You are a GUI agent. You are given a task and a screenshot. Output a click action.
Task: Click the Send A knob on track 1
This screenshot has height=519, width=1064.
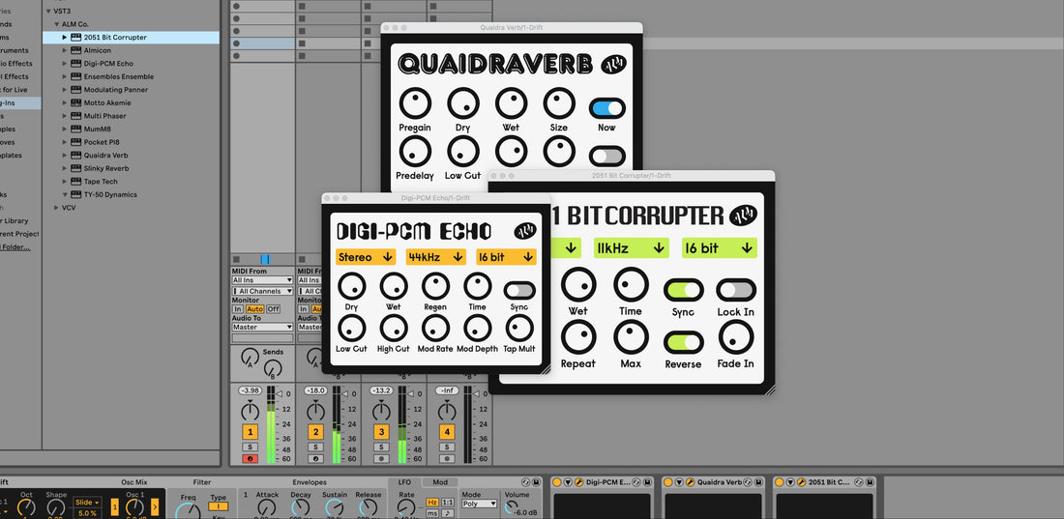[x=250, y=355]
